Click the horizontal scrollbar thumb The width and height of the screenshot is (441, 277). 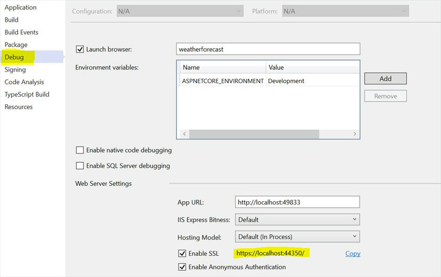point(254,134)
